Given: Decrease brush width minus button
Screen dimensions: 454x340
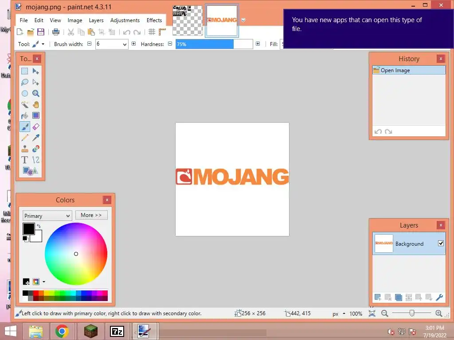Looking at the screenshot, I should 90,44.
